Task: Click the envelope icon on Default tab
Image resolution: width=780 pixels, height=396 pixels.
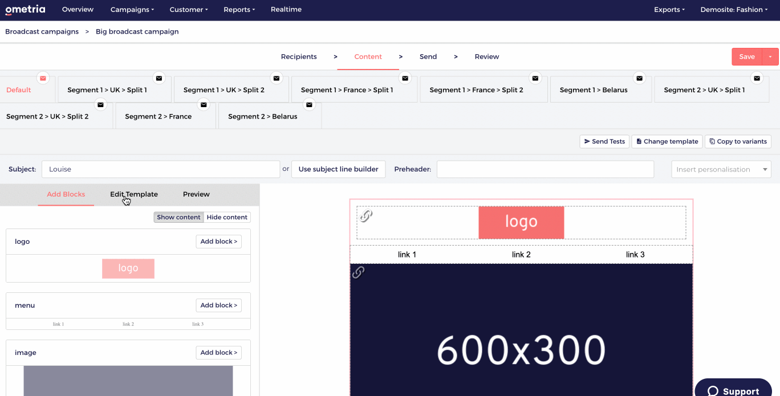Action: pyautogui.click(x=43, y=78)
